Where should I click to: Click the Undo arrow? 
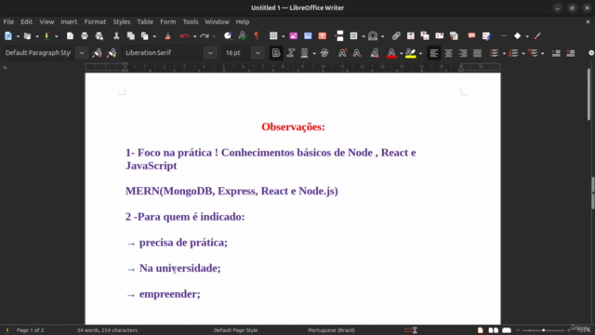coord(185,36)
